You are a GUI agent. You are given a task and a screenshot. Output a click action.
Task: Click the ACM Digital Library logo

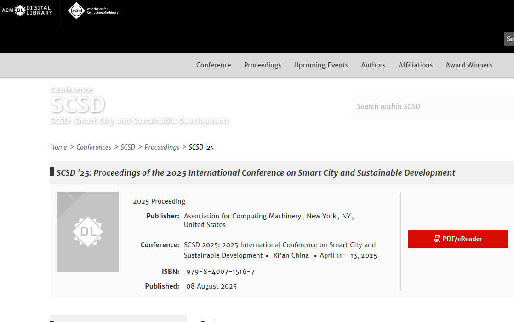click(27, 11)
